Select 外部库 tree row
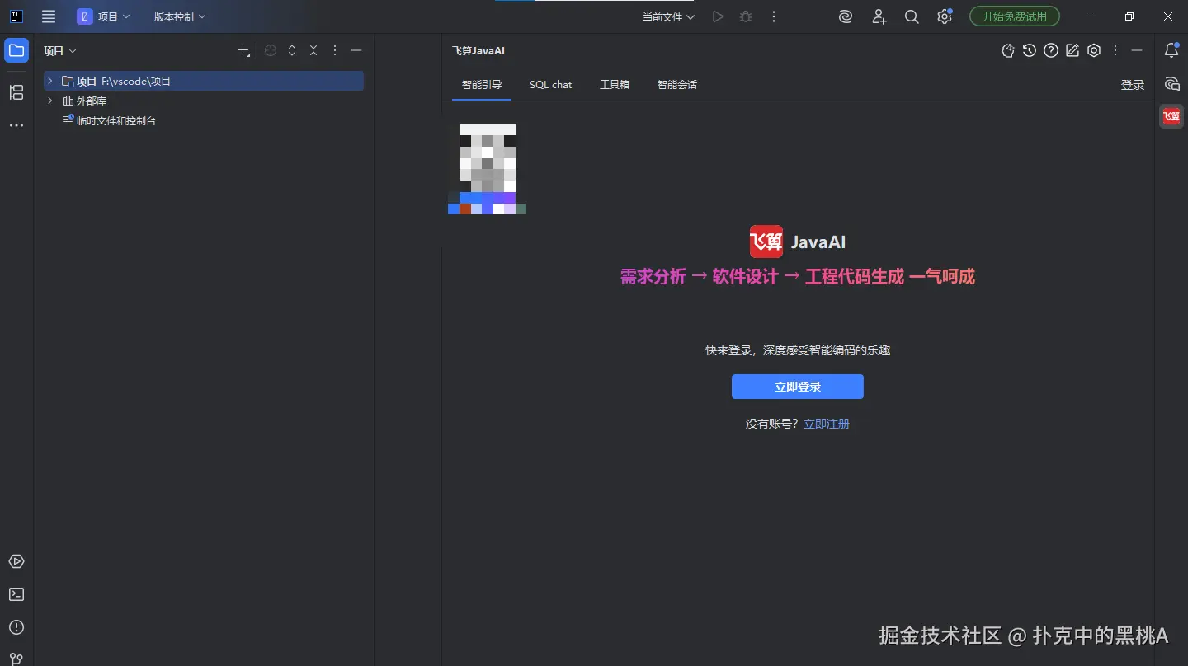The image size is (1188, 666). (204, 101)
